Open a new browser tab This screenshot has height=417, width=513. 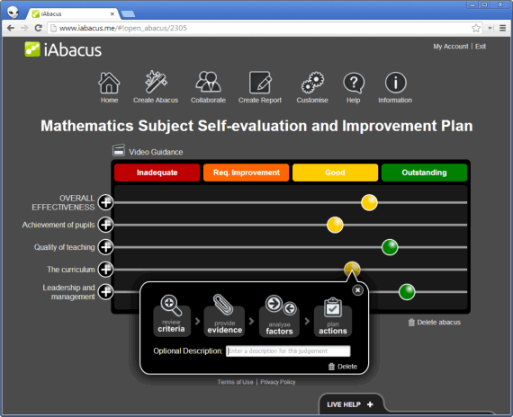[x=128, y=14]
